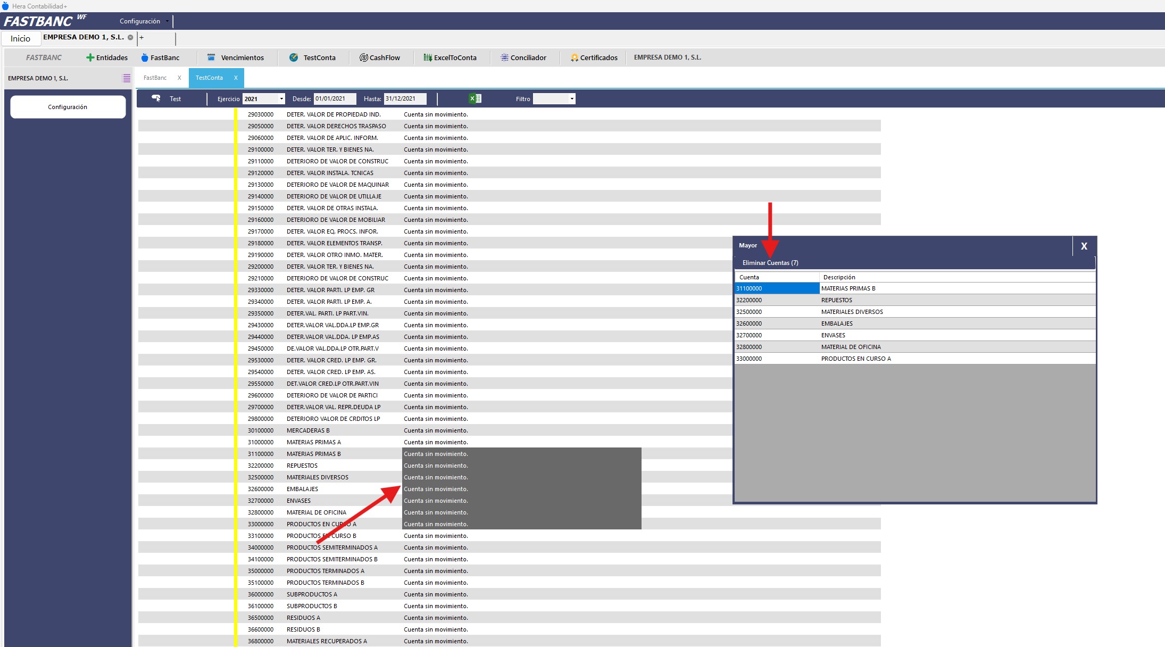Image resolution: width=1165 pixels, height=647 pixels.
Task: Click Eliminar Cuentas (7) button
Action: click(770, 263)
